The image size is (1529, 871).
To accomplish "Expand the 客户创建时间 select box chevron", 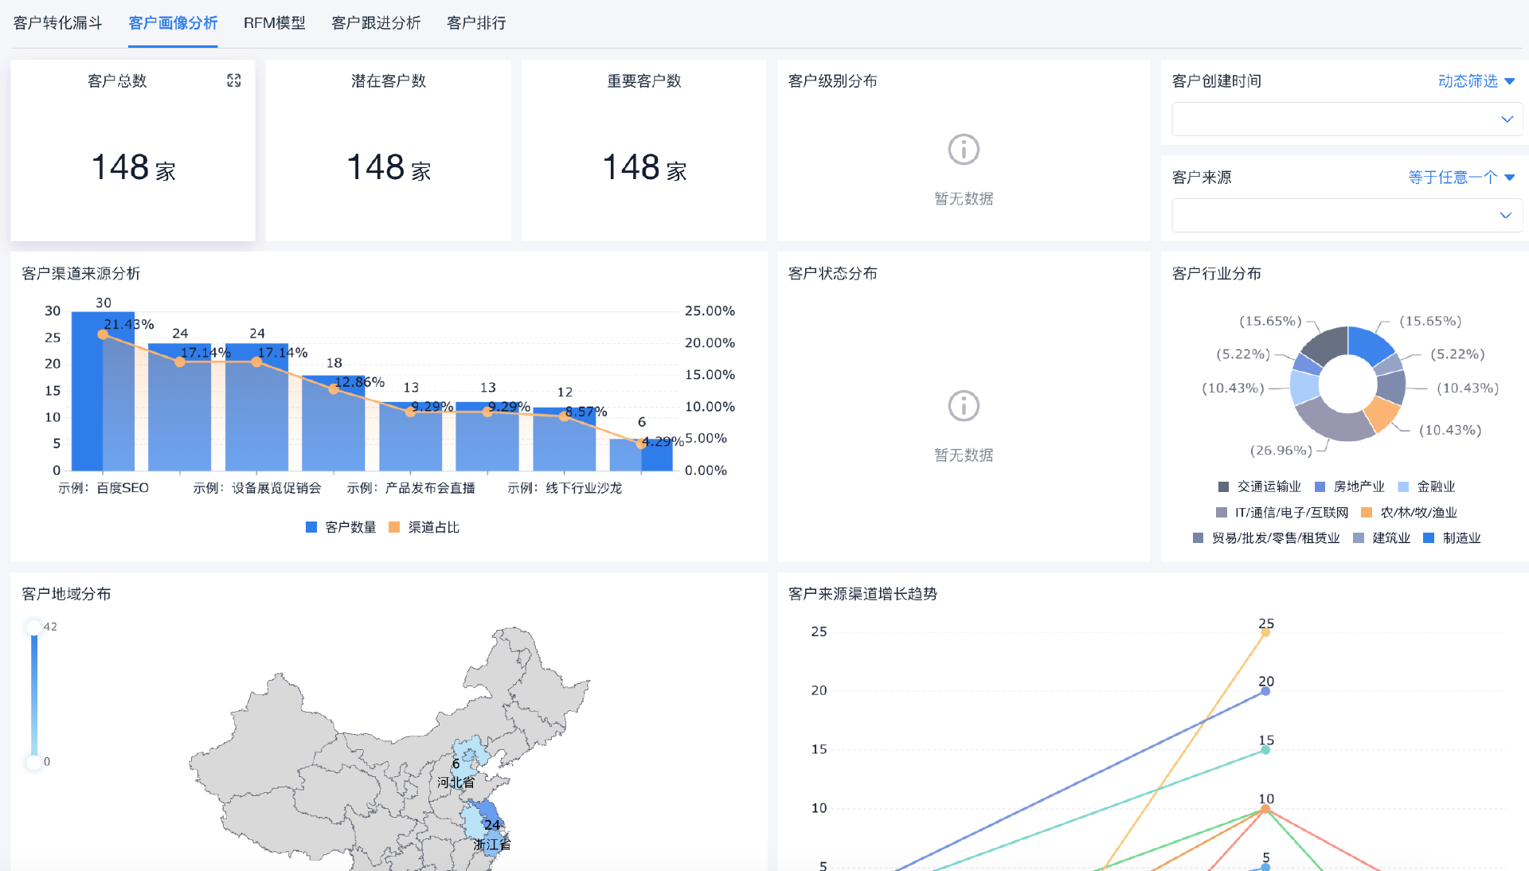I will coord(1506,119).
